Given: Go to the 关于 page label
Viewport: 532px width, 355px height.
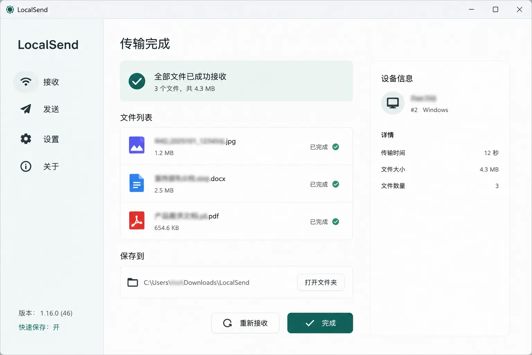Looking at the screenshot, I should 51,166.
